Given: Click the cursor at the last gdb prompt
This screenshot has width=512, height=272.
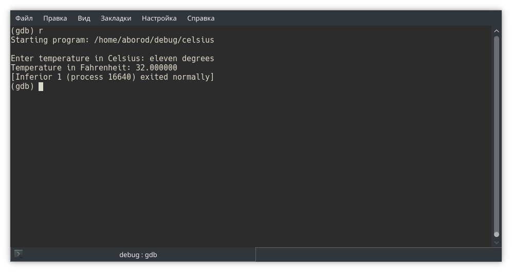Looking at the screenshot, I should coord(41,86).
